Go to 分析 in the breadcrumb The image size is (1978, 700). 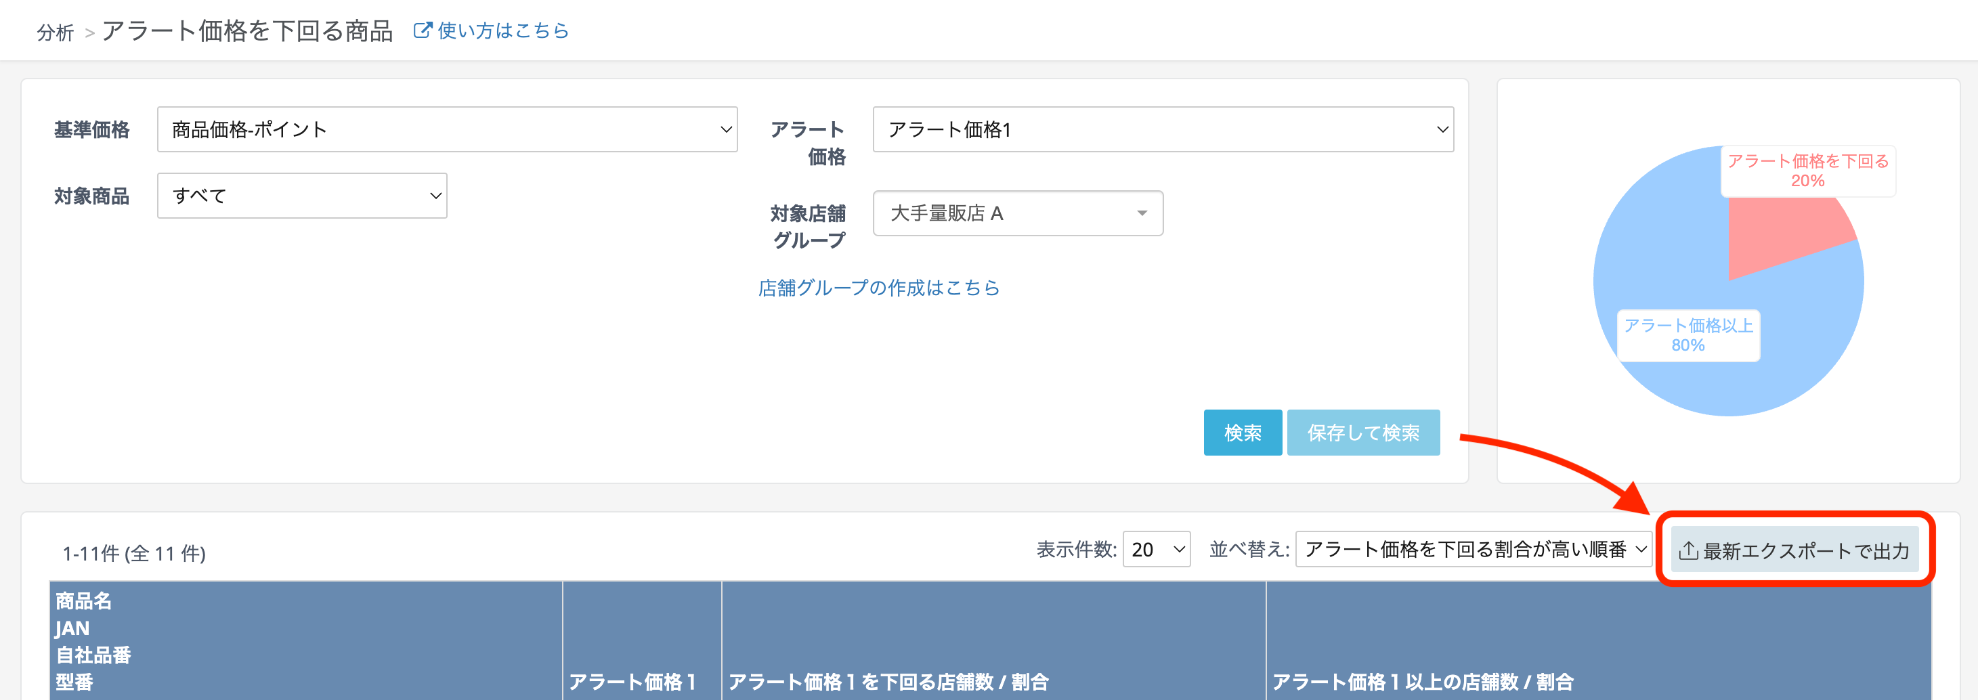click(56, 32)
